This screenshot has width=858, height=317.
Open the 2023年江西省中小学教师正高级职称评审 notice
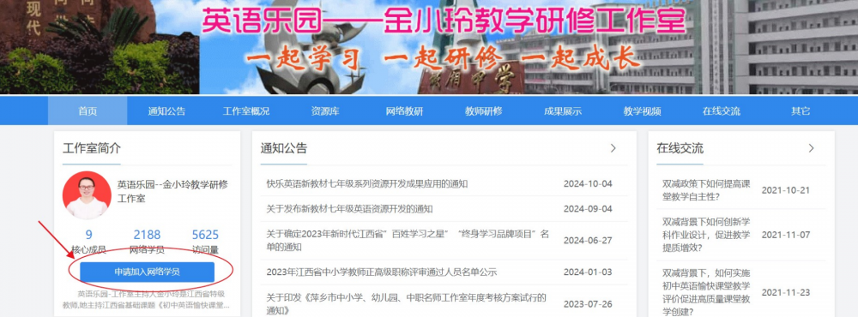(x=382, y=272)
